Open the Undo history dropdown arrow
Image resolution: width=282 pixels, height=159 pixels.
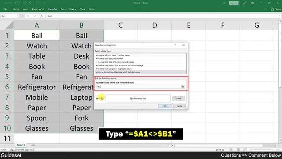click(x=33, y=3)
